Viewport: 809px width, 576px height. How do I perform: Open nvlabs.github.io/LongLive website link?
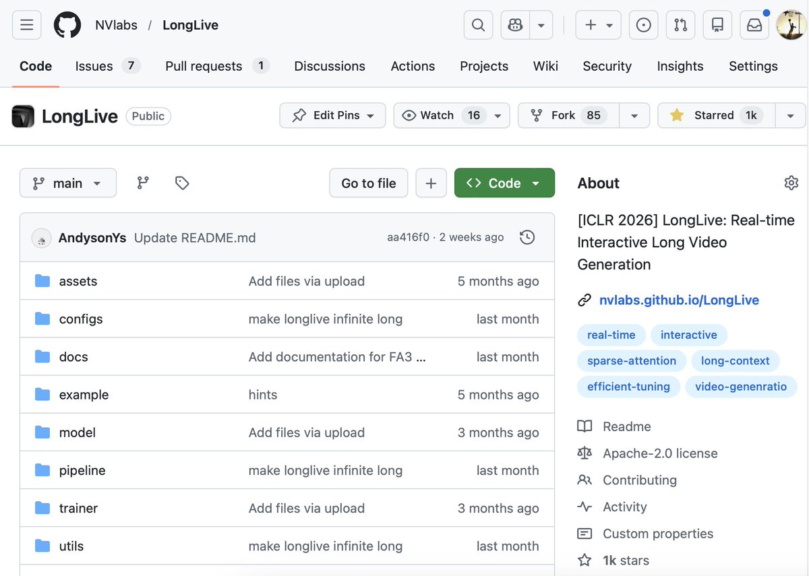679,300
